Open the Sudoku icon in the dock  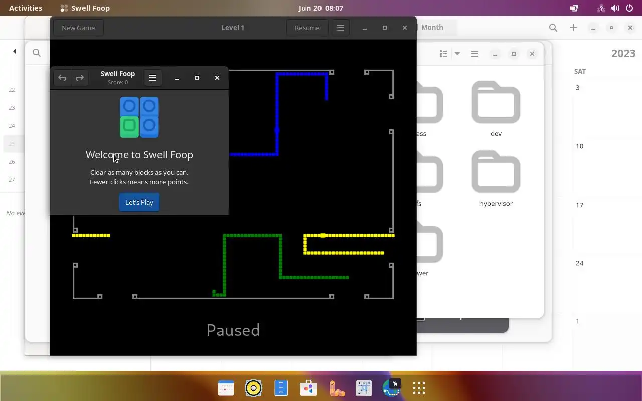coord(364,388)
